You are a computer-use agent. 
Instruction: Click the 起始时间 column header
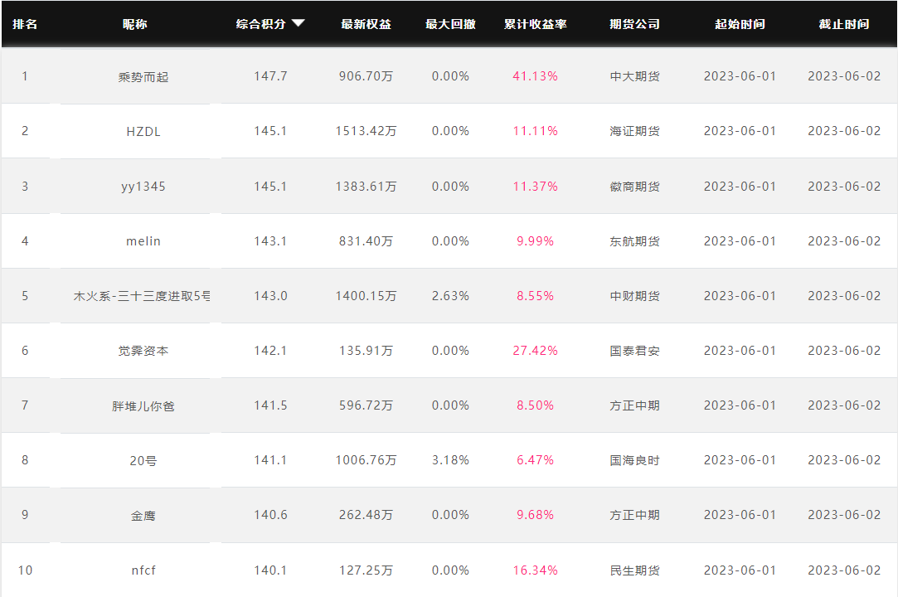coord(740,24)
